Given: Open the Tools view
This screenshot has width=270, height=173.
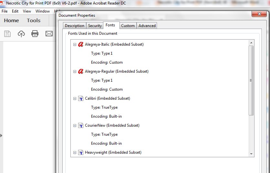Looking at the screenshot, I should pos(34,20).
